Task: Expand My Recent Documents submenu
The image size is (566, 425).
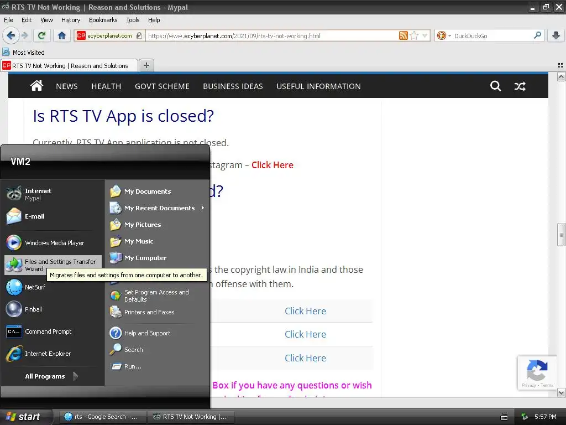Action: [158, 208]
